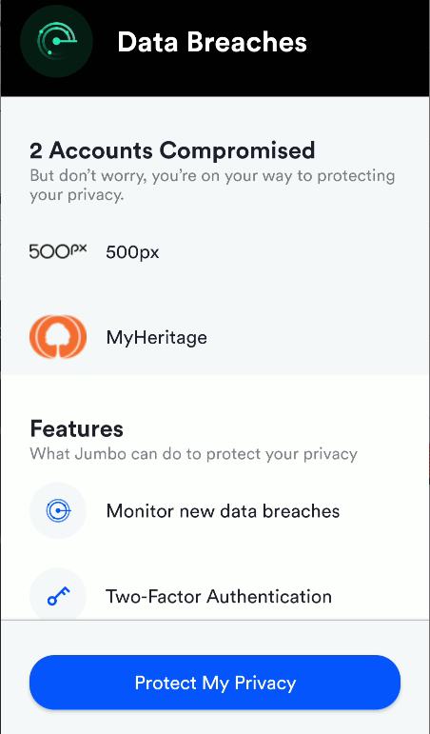430x734 pixels.
Task: Click the Jumbo radar logo in header
Action: click(x=56, y=41)
